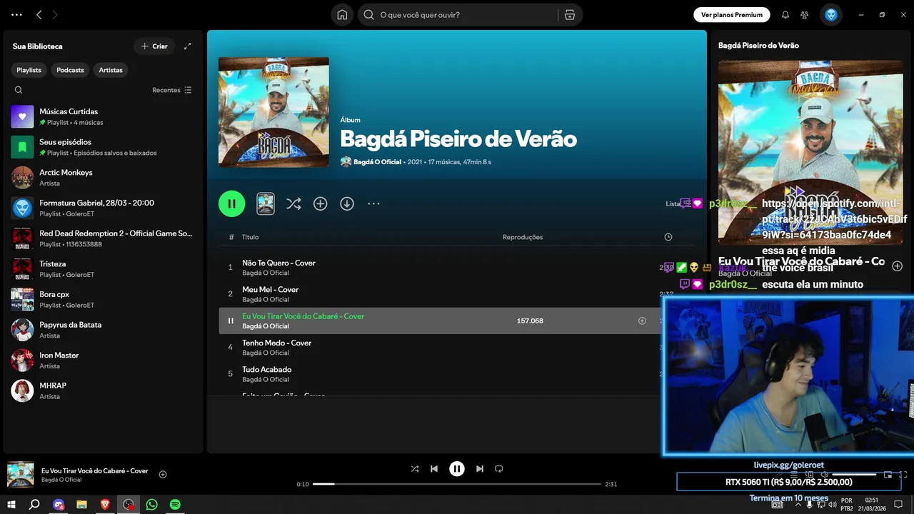The width and height of the screenshot is (914, 514).
Task: Add highlighted track to Liked Songs
Action: click(x=642, y=321)
